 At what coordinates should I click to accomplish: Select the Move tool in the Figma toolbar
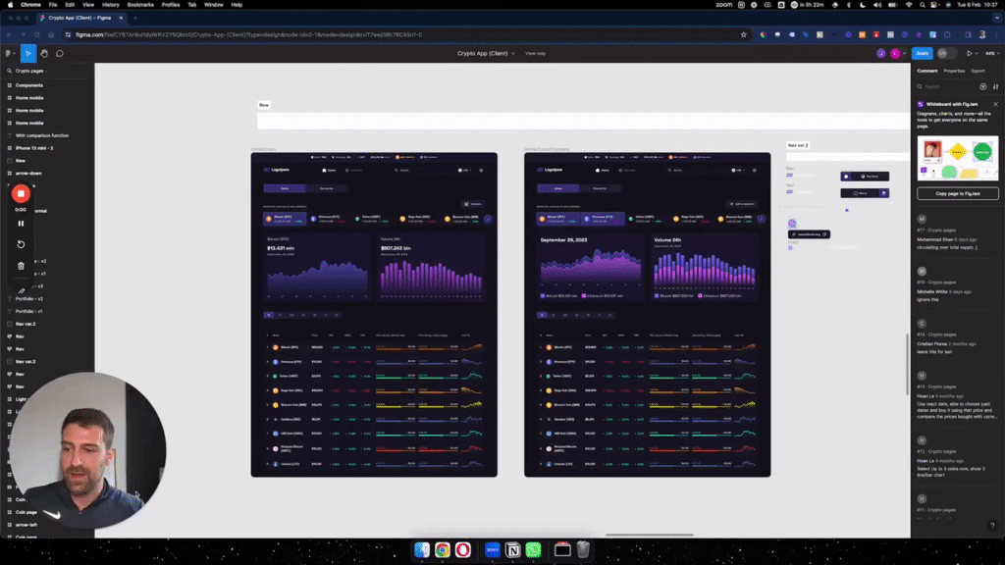pyautogui.click(x=27, y=54)
